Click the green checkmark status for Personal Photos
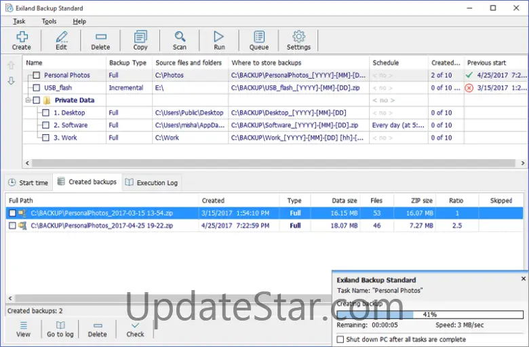 coord(469,75)
